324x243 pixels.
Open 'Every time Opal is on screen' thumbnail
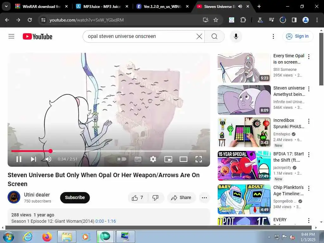(x=244, y=68)
